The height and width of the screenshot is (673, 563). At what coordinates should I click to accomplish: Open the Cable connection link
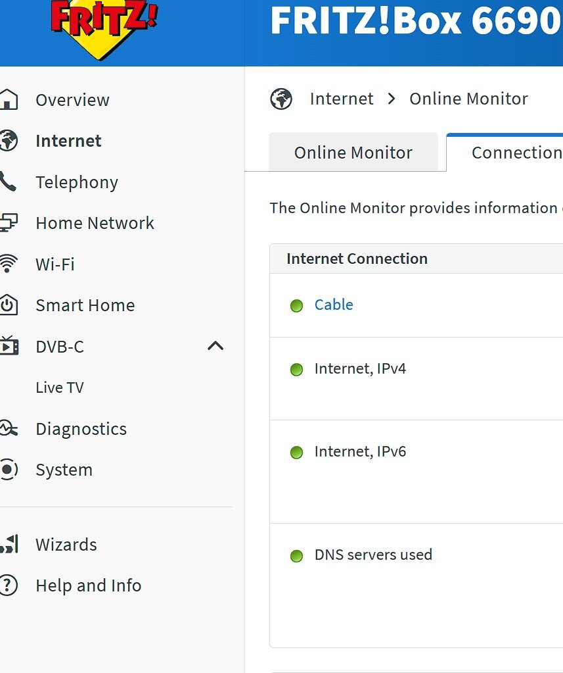pyautogui.click(x=334, y=305)
